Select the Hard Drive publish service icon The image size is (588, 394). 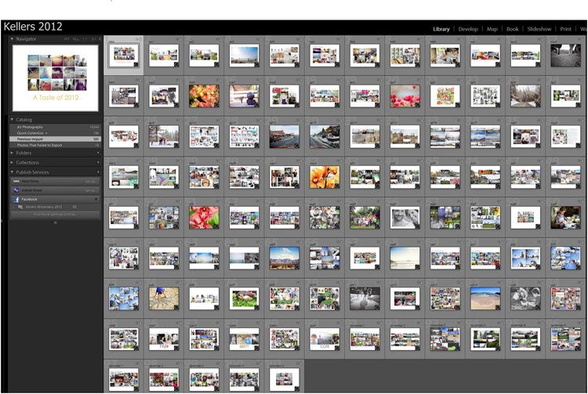16,181
